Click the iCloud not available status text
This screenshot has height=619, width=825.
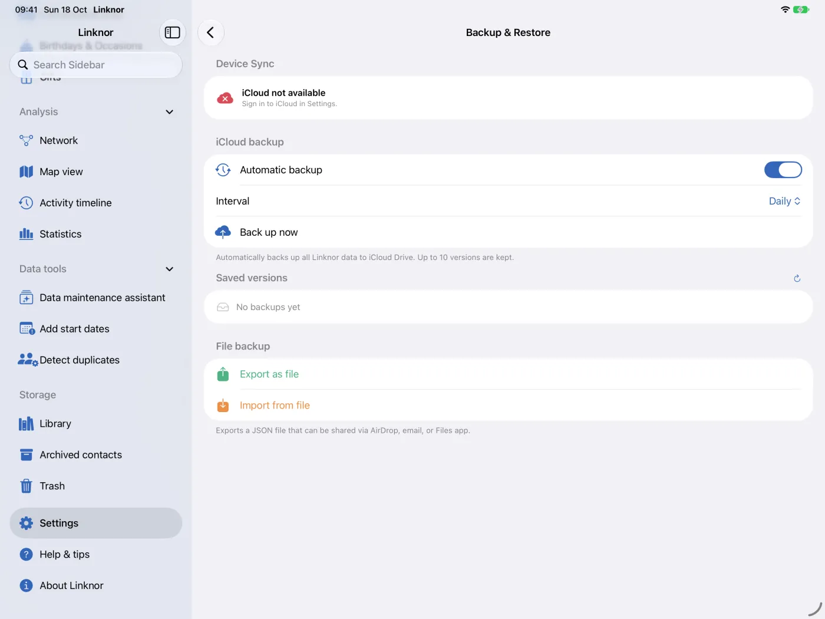click(283, 93)
